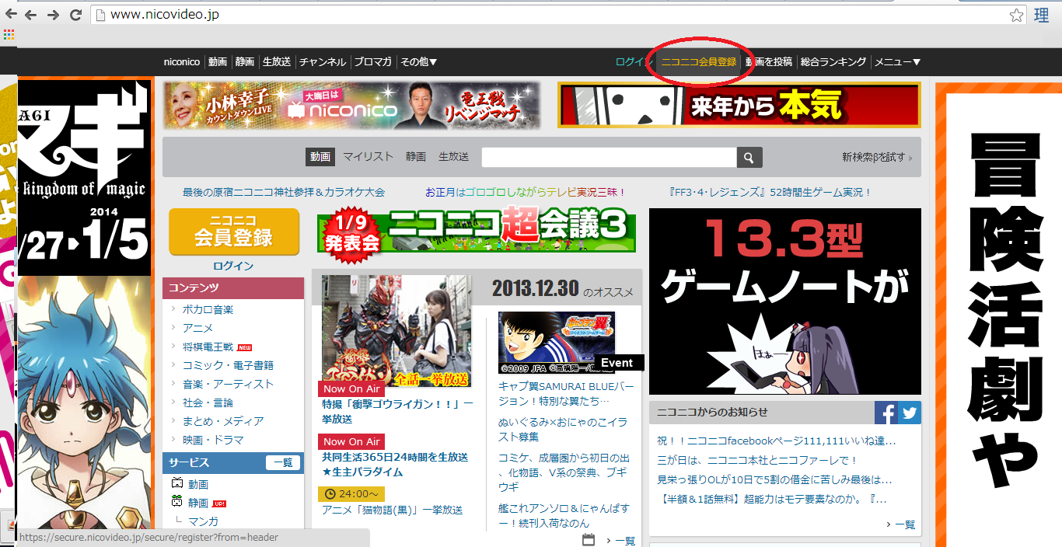Open 静画 in the top navigation
Viewport: 1062px width, 547px height.
[245, 62]
